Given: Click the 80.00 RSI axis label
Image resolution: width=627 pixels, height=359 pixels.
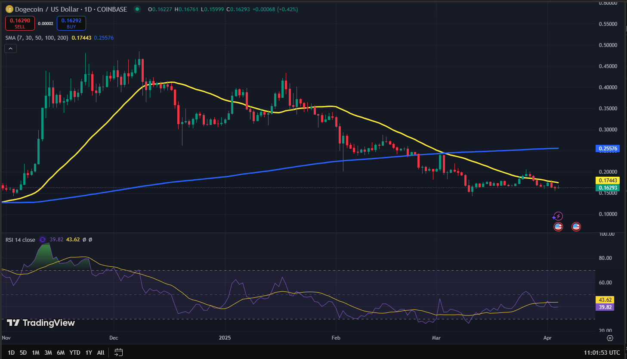Looking at the screenshot, I should point(605,258).
